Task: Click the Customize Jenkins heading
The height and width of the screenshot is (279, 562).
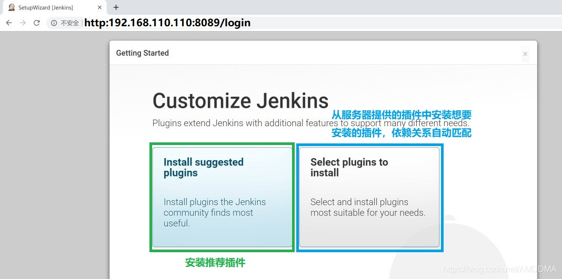Action: tap(240, 101)
